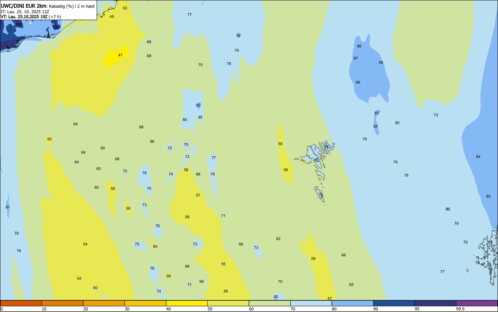Click the '95' legend tick label
Screen dimensions: 498x312
417,309
